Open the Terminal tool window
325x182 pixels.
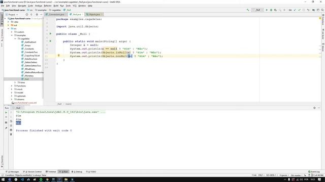tap(51, 172)
